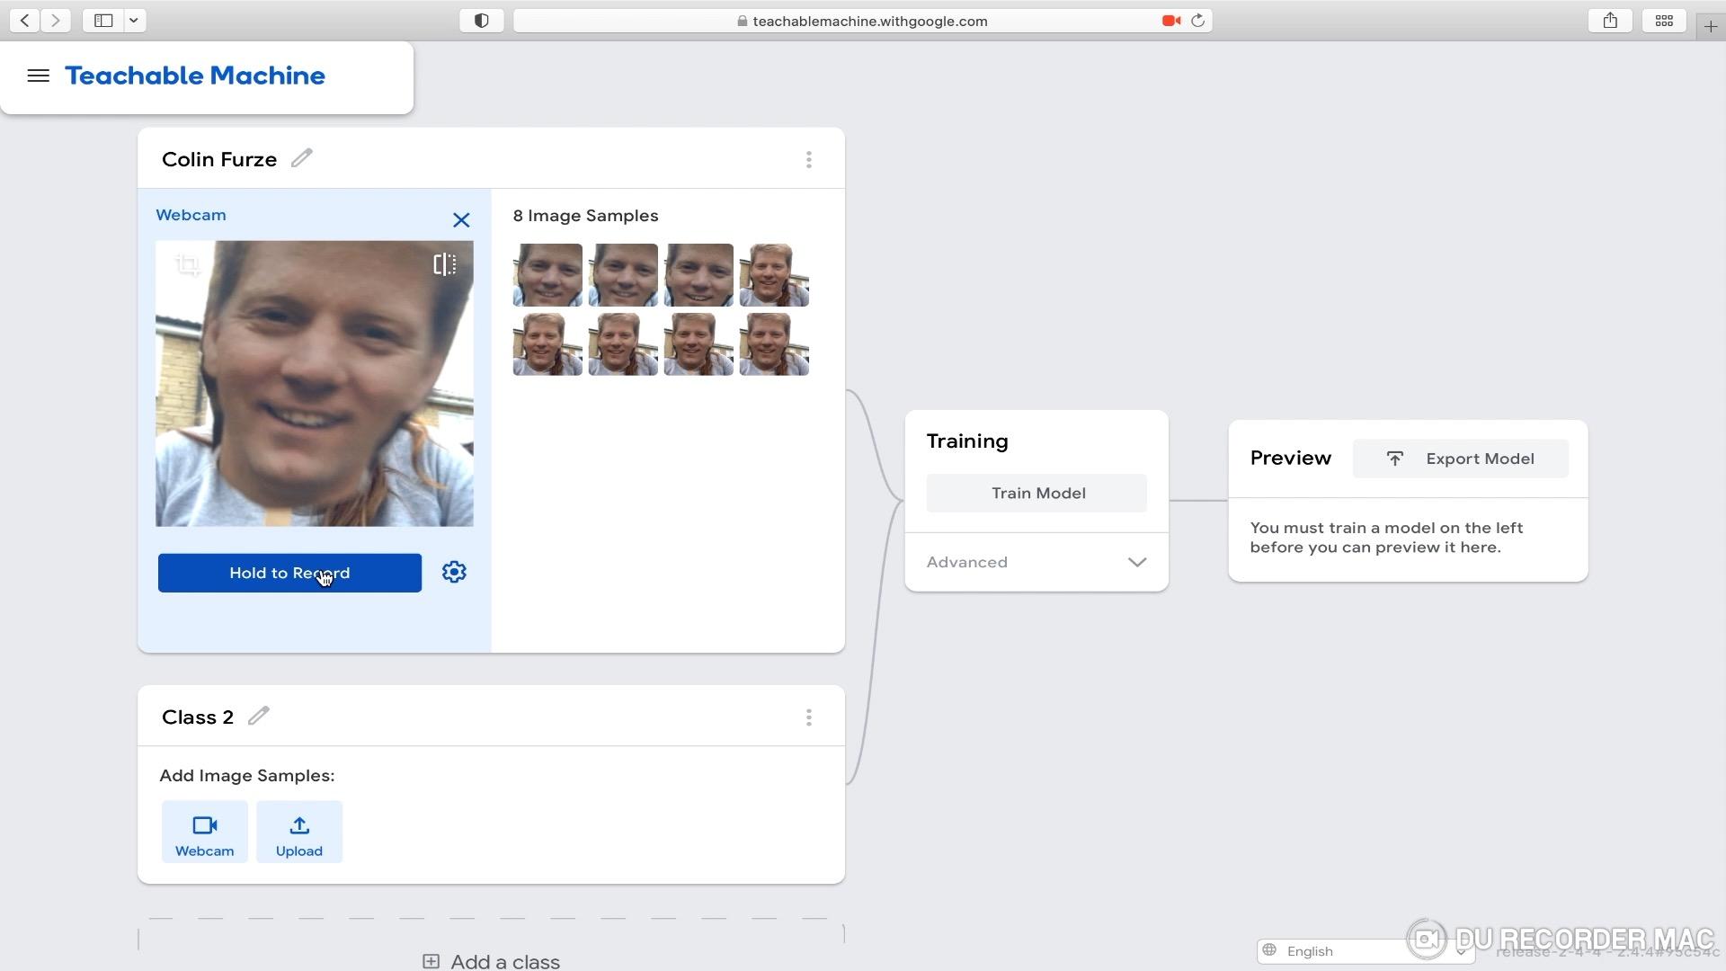
Task: Click Export Model button
Action: pos(1460,459)
